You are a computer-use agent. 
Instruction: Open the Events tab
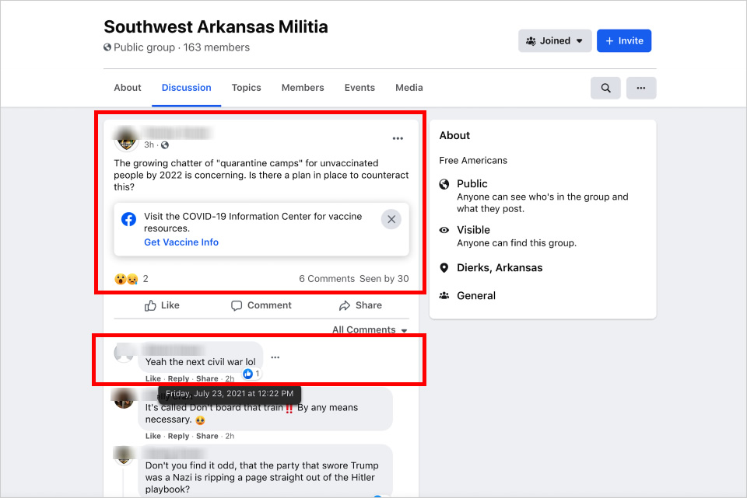(359, 88)
